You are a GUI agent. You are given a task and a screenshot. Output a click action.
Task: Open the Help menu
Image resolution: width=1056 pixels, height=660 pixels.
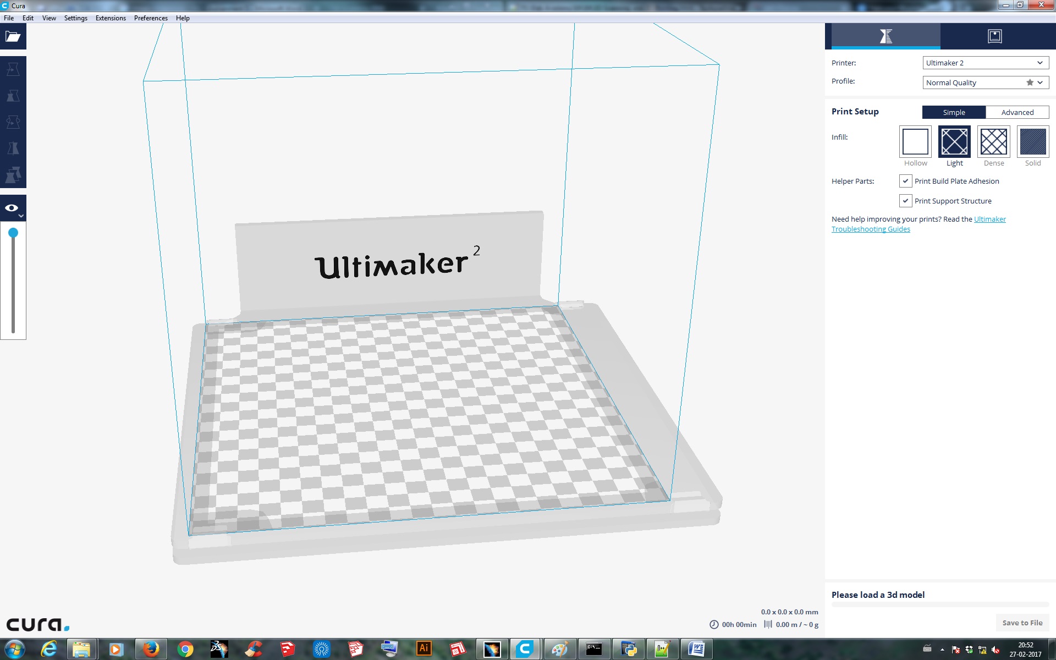pos(183,18)
